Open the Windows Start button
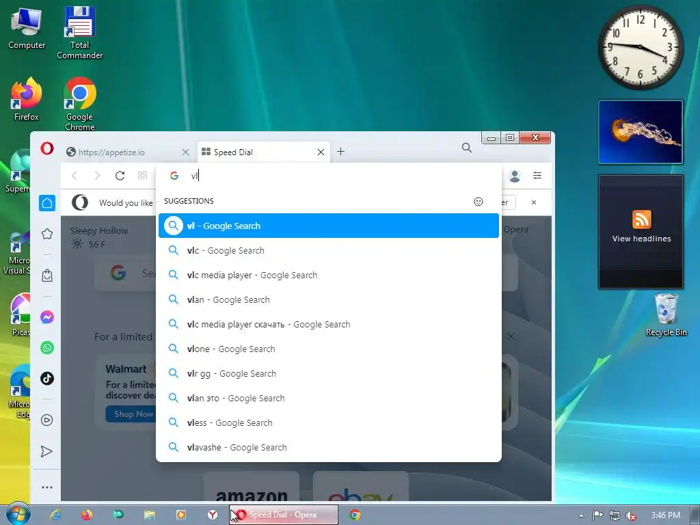This screenshot has width=700, height=525. point(18,514)
